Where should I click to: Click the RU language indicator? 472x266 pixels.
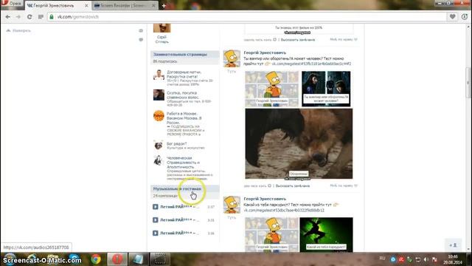382,259
